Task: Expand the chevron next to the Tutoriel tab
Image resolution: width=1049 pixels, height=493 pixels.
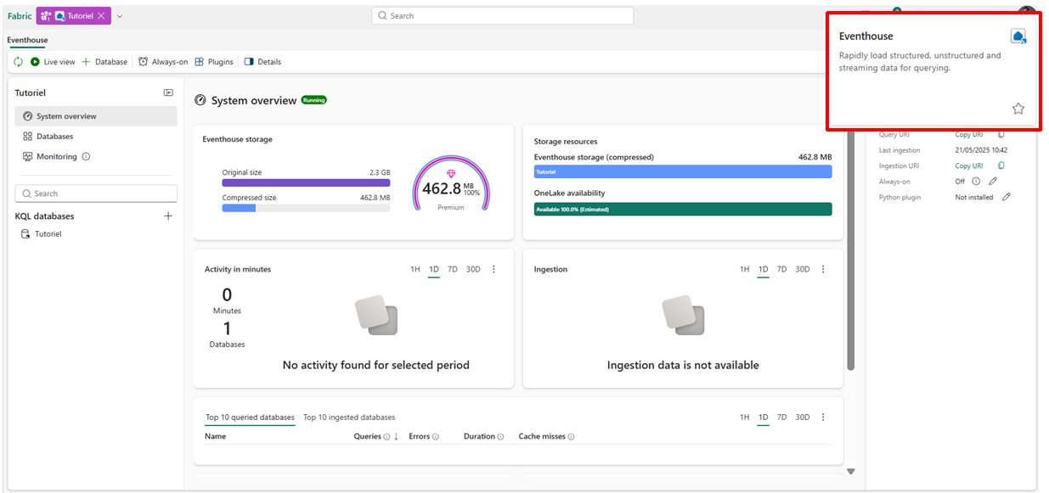Action: 120,16
